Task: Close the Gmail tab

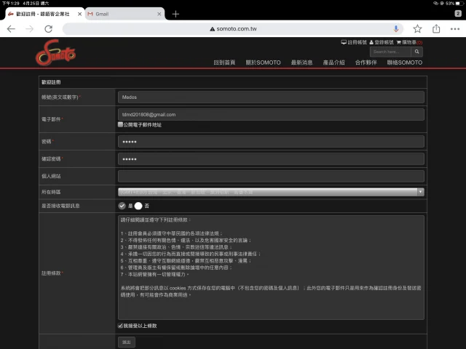Action: pyautogui.click(x=159, y=14)
